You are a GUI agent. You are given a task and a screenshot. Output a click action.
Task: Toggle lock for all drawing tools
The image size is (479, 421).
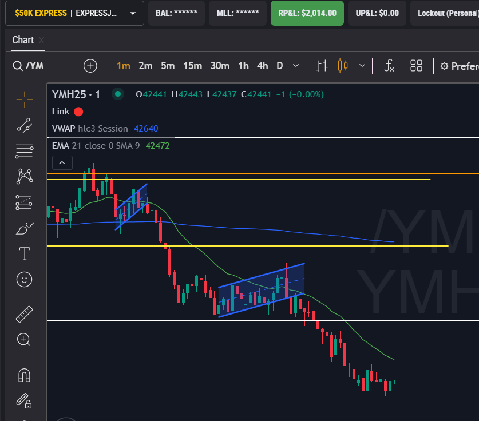pyautogui.click(x=24, y=400)
